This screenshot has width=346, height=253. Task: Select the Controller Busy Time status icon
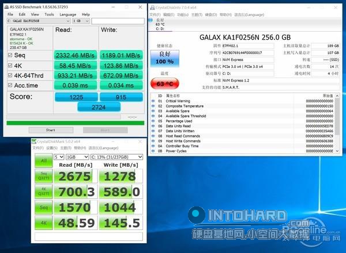(x=153, y=146)
